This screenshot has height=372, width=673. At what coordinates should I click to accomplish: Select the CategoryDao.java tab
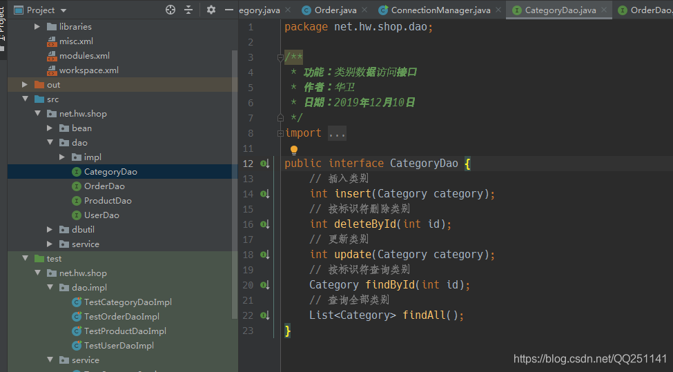click(560, 10)
